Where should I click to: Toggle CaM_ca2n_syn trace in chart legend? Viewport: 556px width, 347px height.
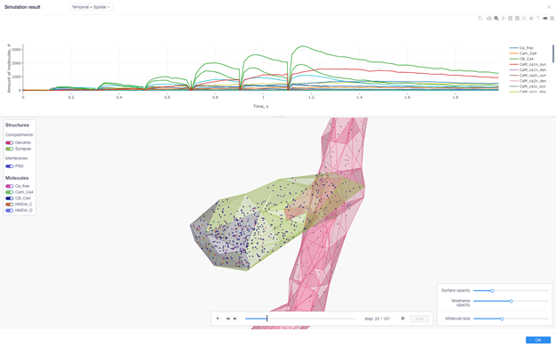pyautogui.click(x=527, y=76)
